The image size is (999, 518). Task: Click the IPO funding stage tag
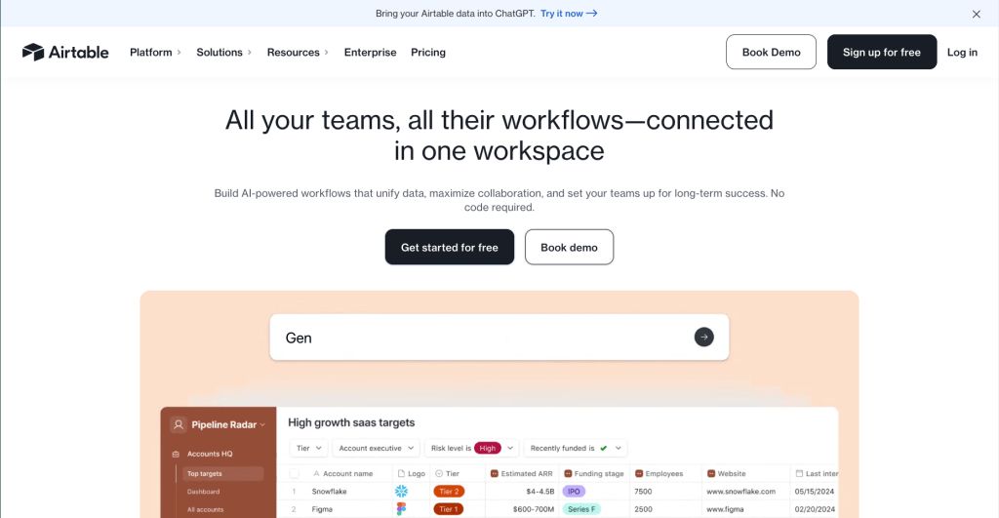(574, 492)
